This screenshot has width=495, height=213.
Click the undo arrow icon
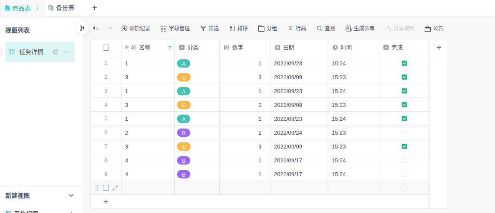(96, 29)
